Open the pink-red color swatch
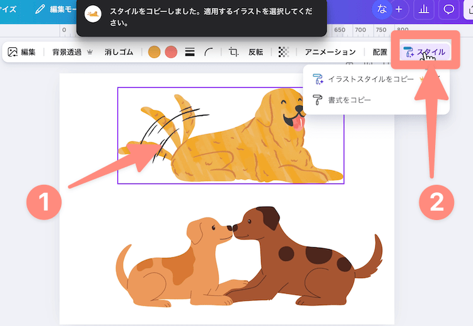 (x=171, y=52)
